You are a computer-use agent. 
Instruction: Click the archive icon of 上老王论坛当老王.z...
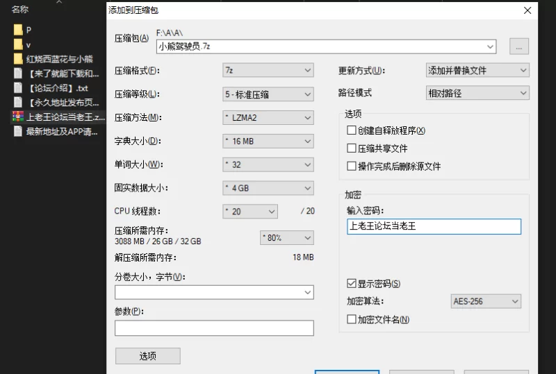click(x=18, y=117)
